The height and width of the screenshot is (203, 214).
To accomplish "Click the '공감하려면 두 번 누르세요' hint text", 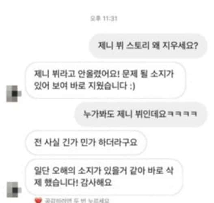I will (77, 201).
